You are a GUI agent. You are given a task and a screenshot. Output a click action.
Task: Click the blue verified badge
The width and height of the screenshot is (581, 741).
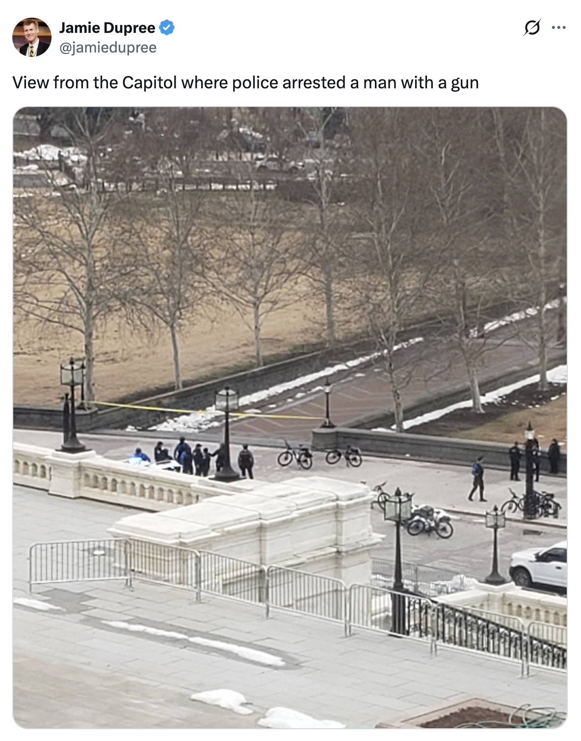pos(167,28)
